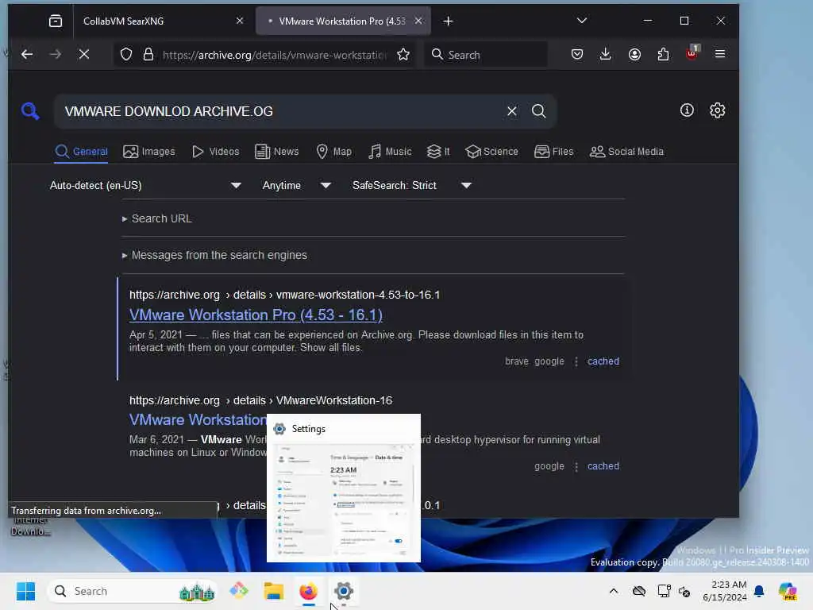
Task: Open a new browser tab
Action: (x=449, y=21)
